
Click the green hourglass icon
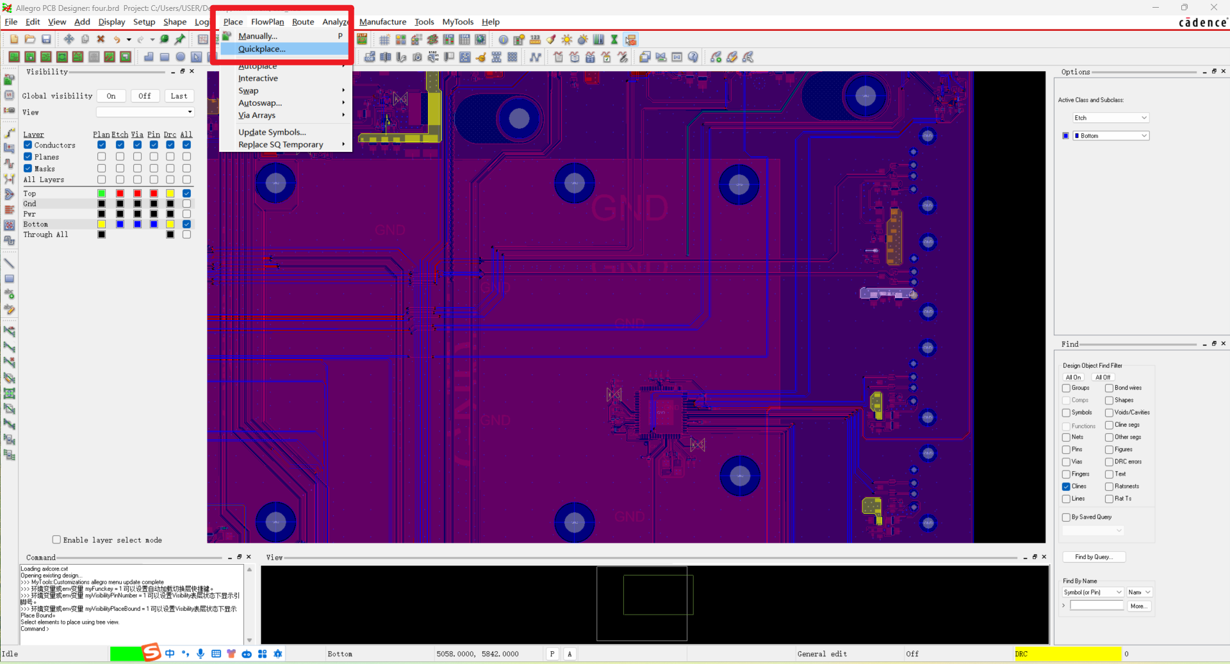coord(614,40)
